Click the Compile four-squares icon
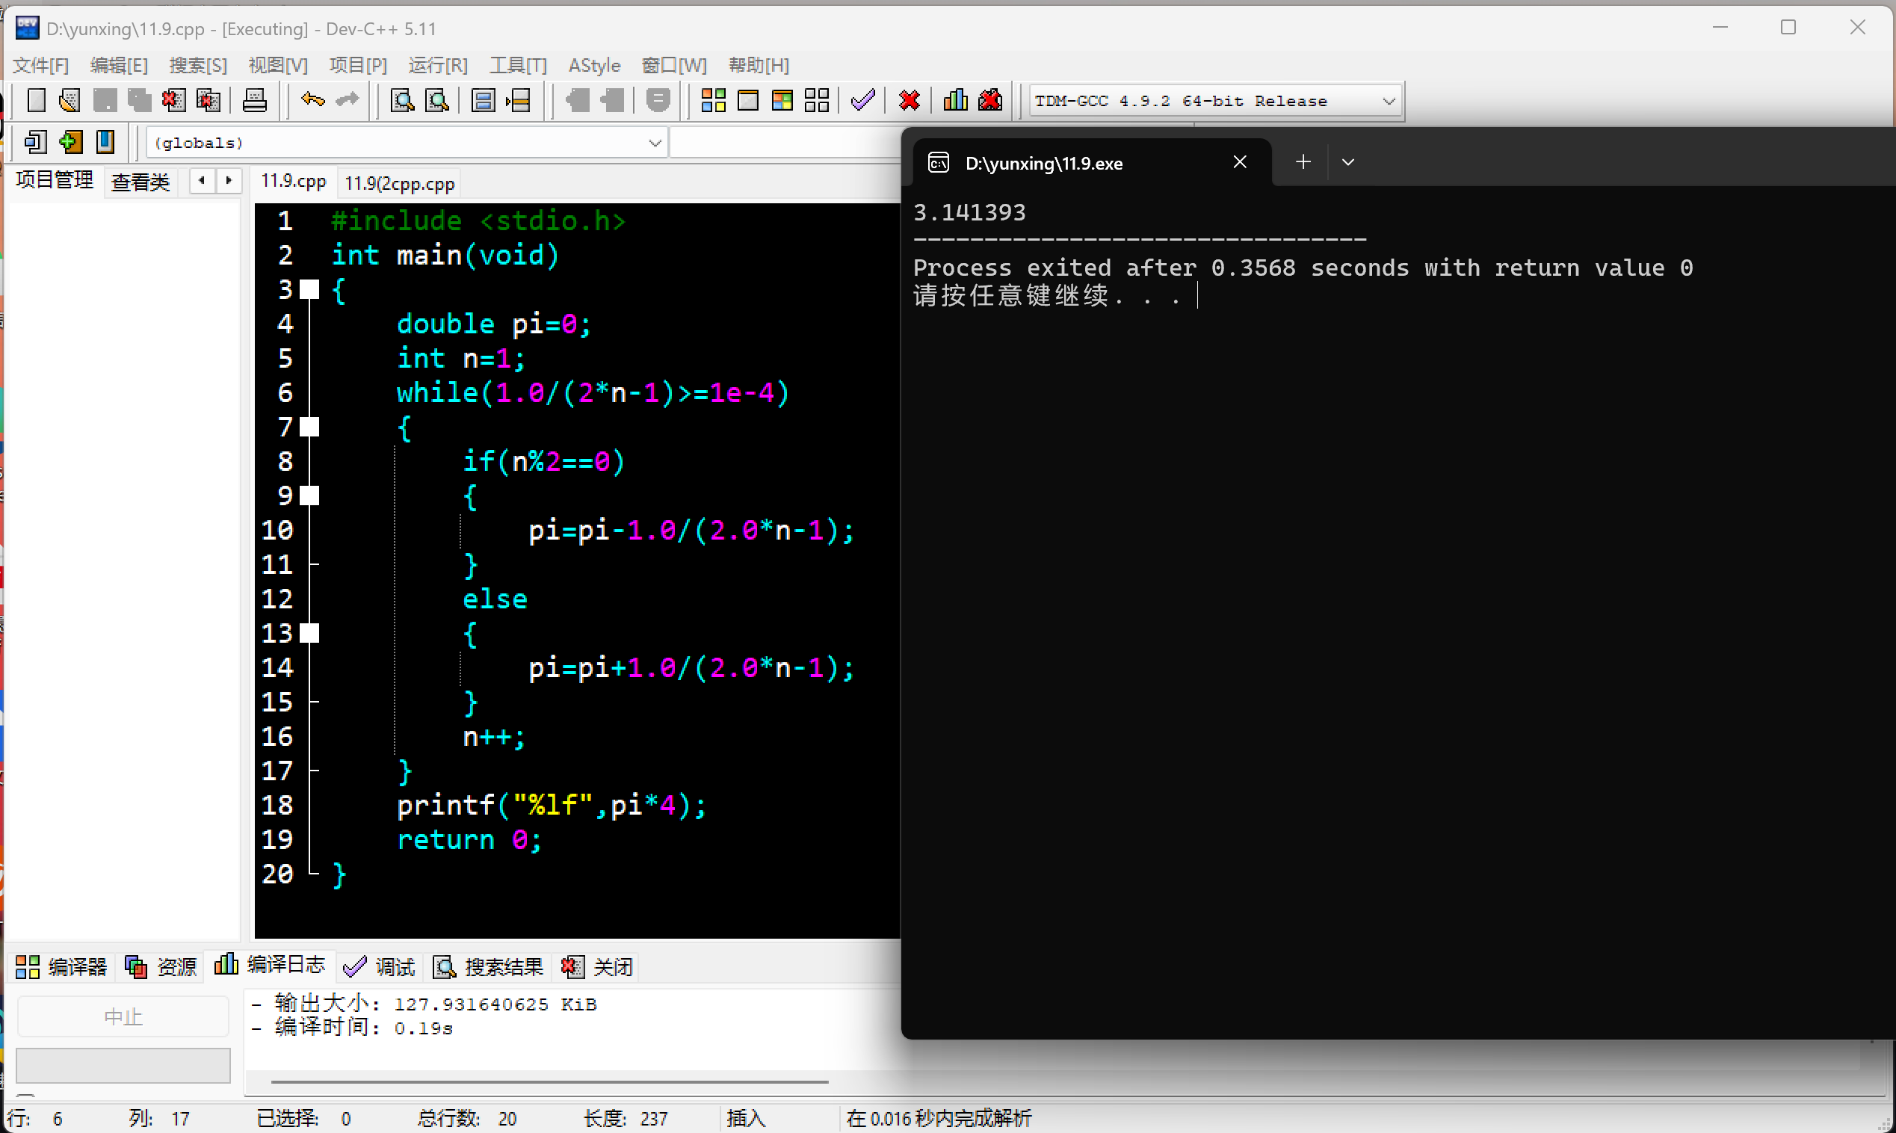The image size is (1896, 1133). pos(713,100)
